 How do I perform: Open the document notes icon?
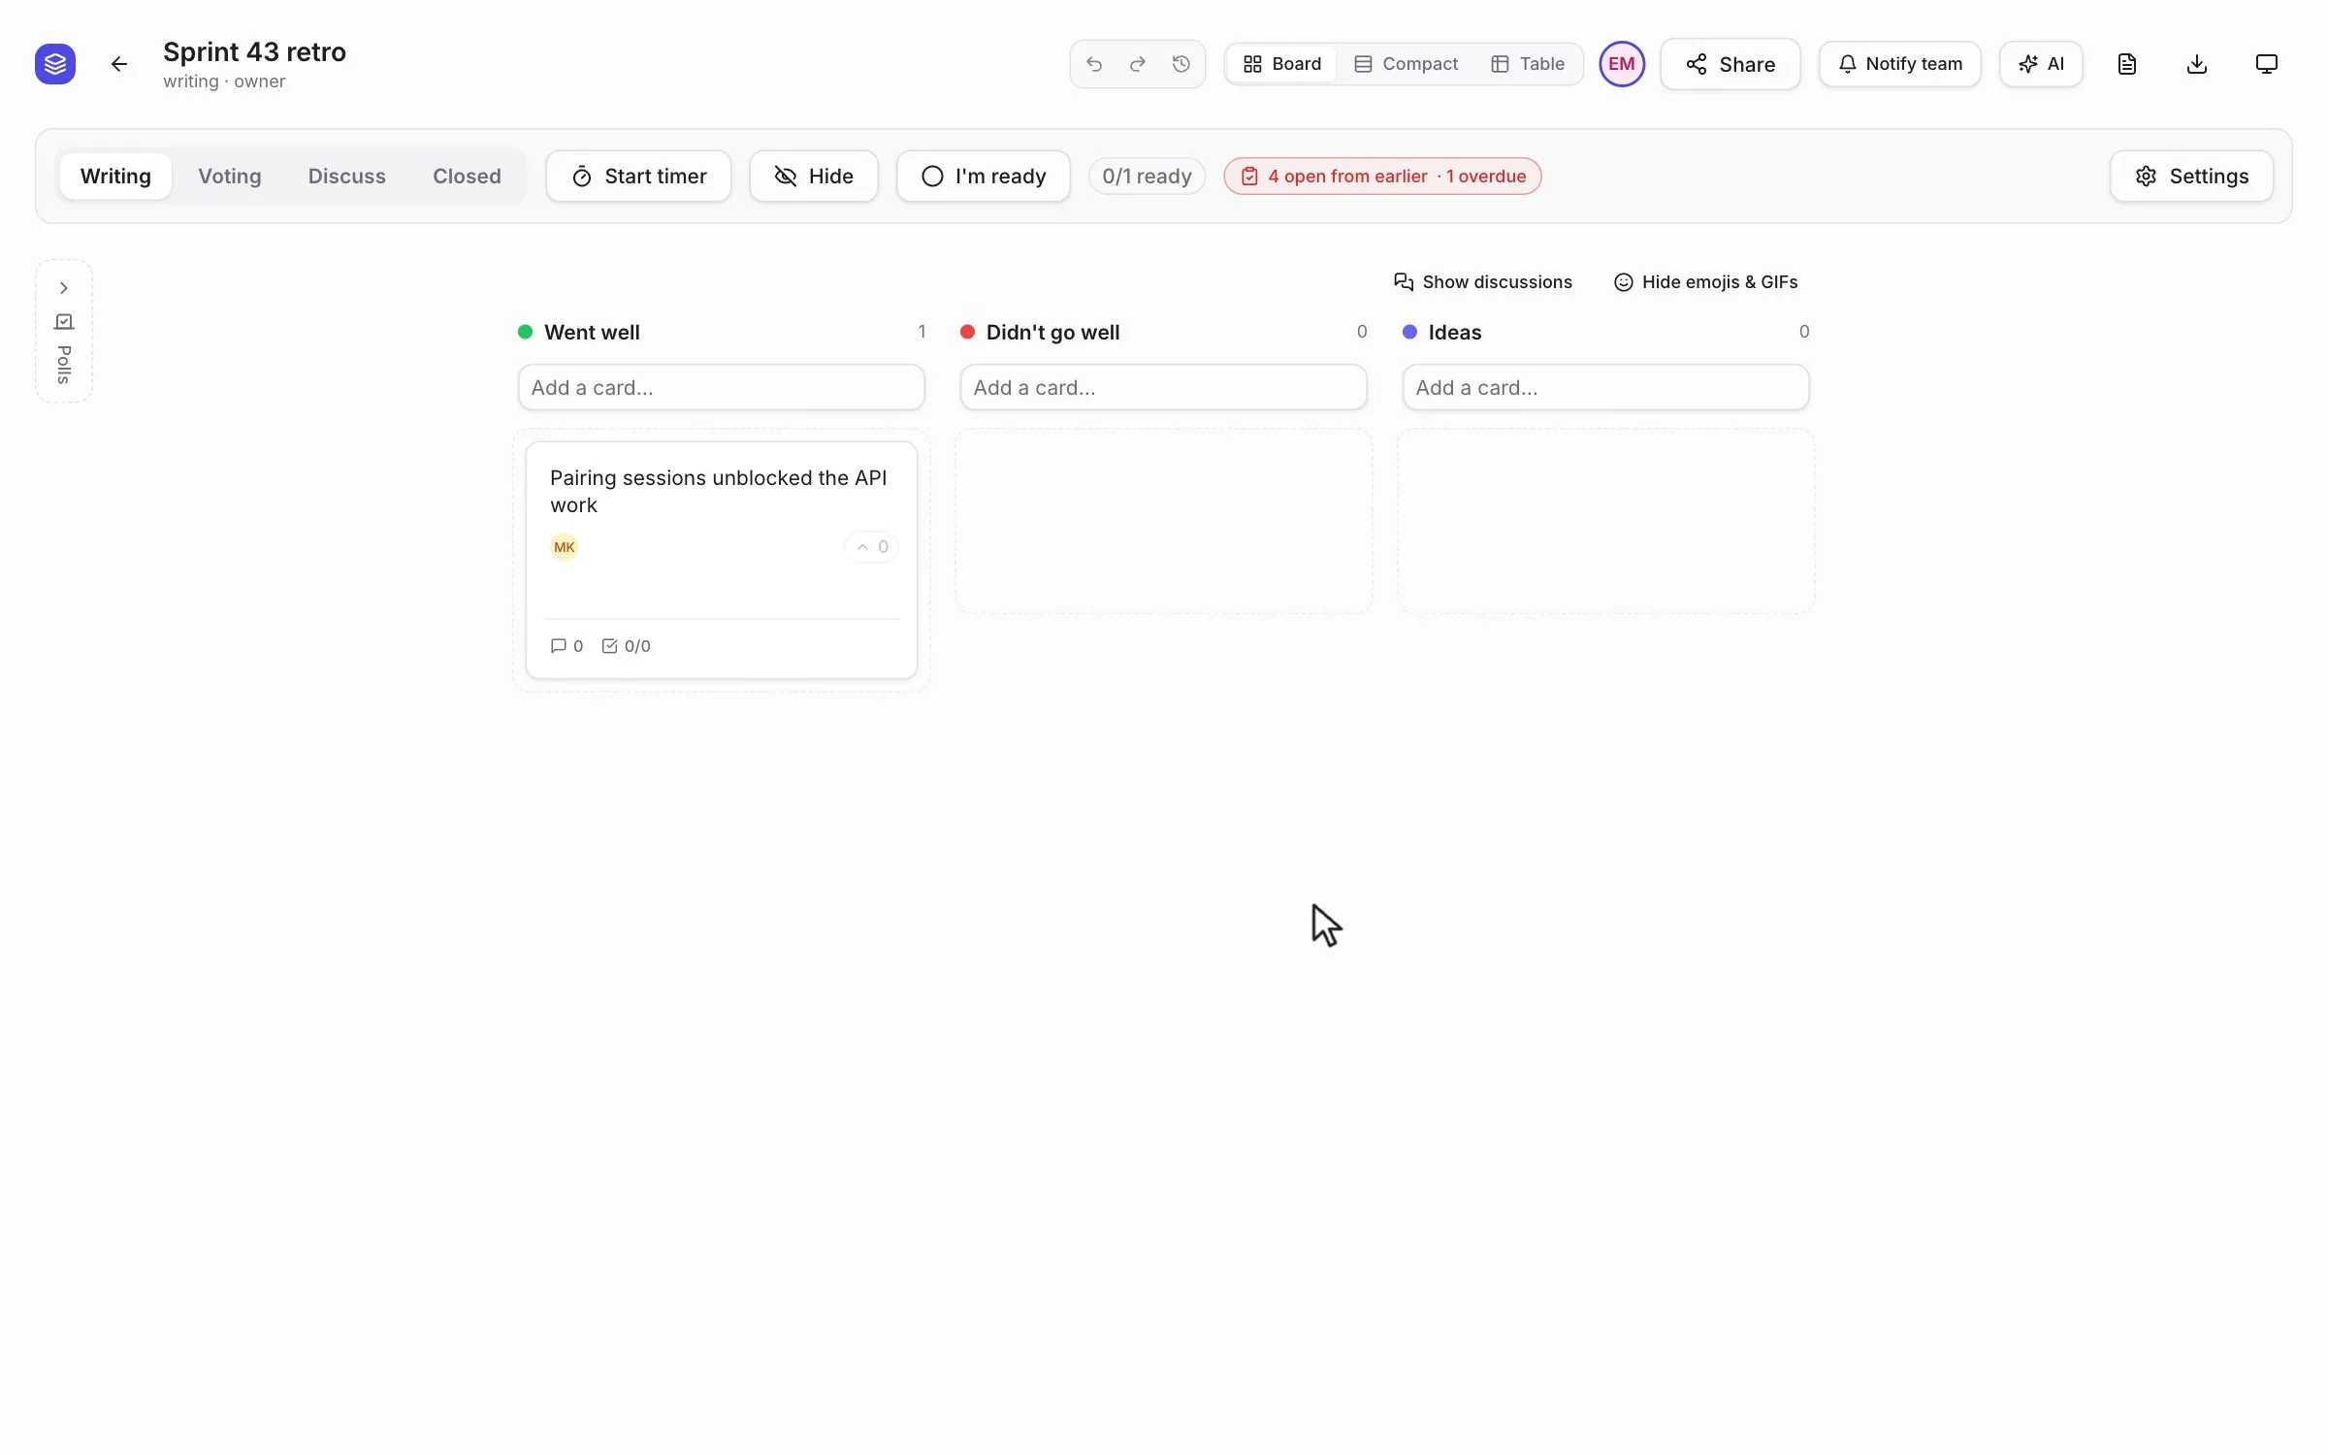pos(2126,64)
